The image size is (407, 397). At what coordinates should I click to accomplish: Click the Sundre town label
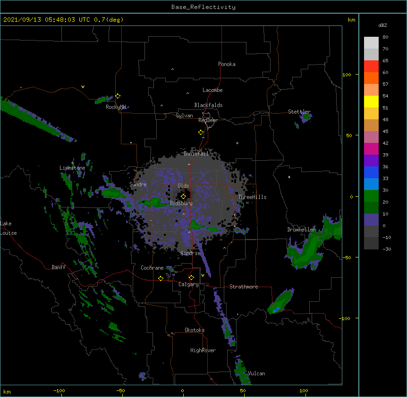click(138, 184)
